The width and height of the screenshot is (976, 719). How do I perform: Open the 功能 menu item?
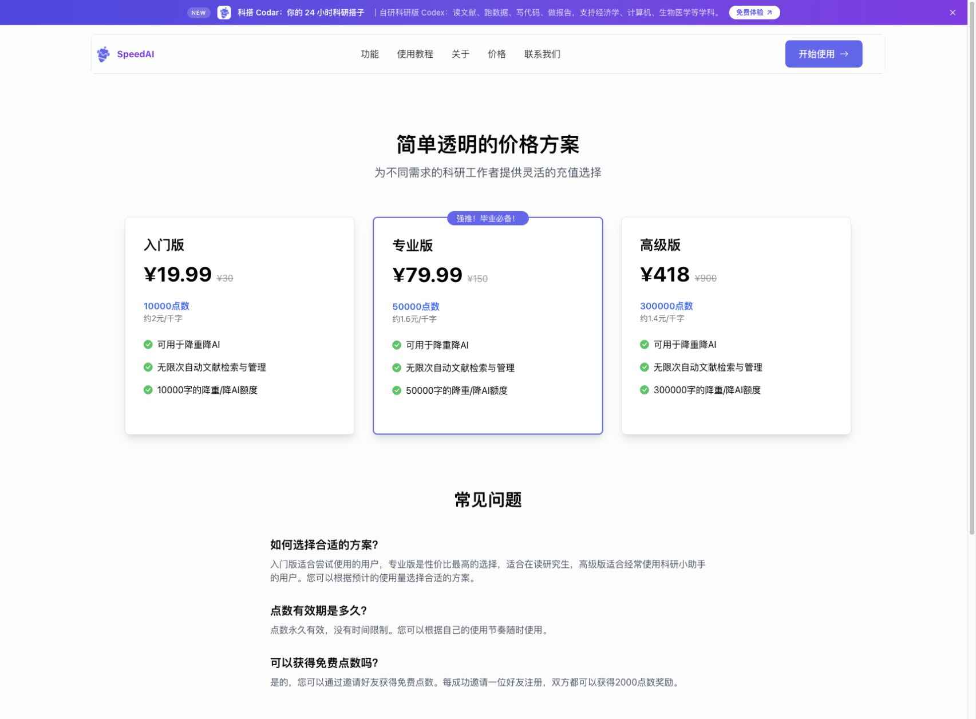(370, 54)
